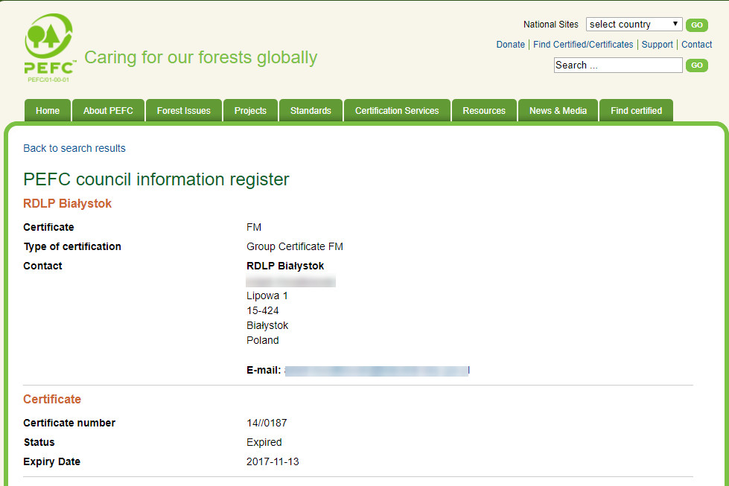This screenshot has height=486, width=729.
Task: Click Caring for our forests globally tagline
Action: coord(201,57)
